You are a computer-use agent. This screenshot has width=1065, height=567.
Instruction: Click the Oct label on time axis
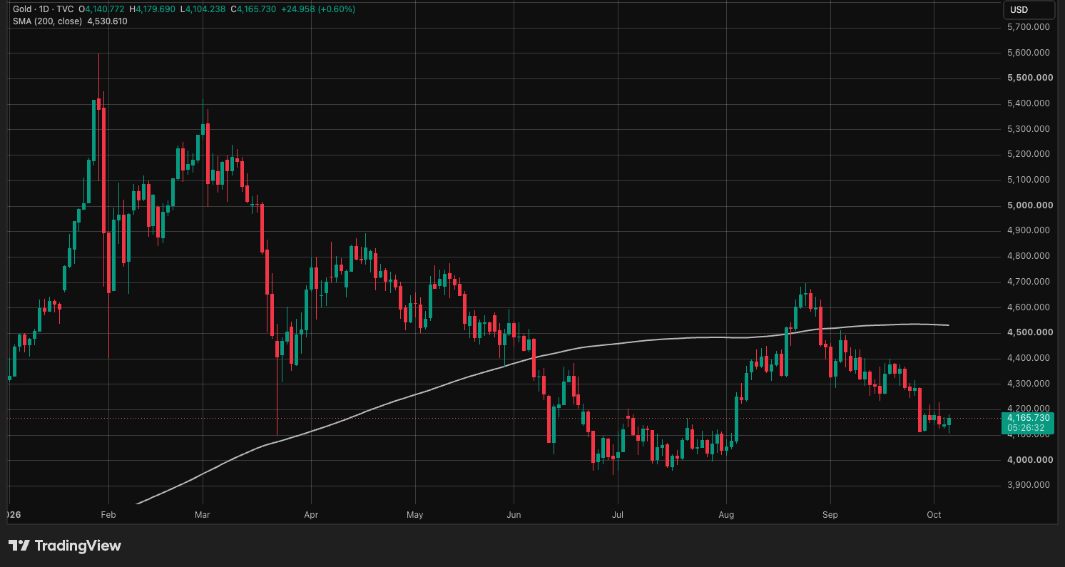point(934,514)
